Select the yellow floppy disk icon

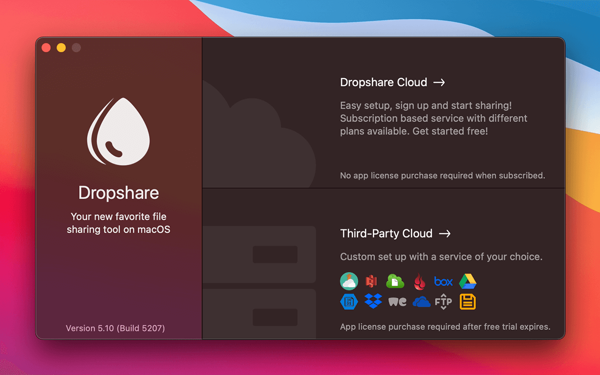point(467,301)
